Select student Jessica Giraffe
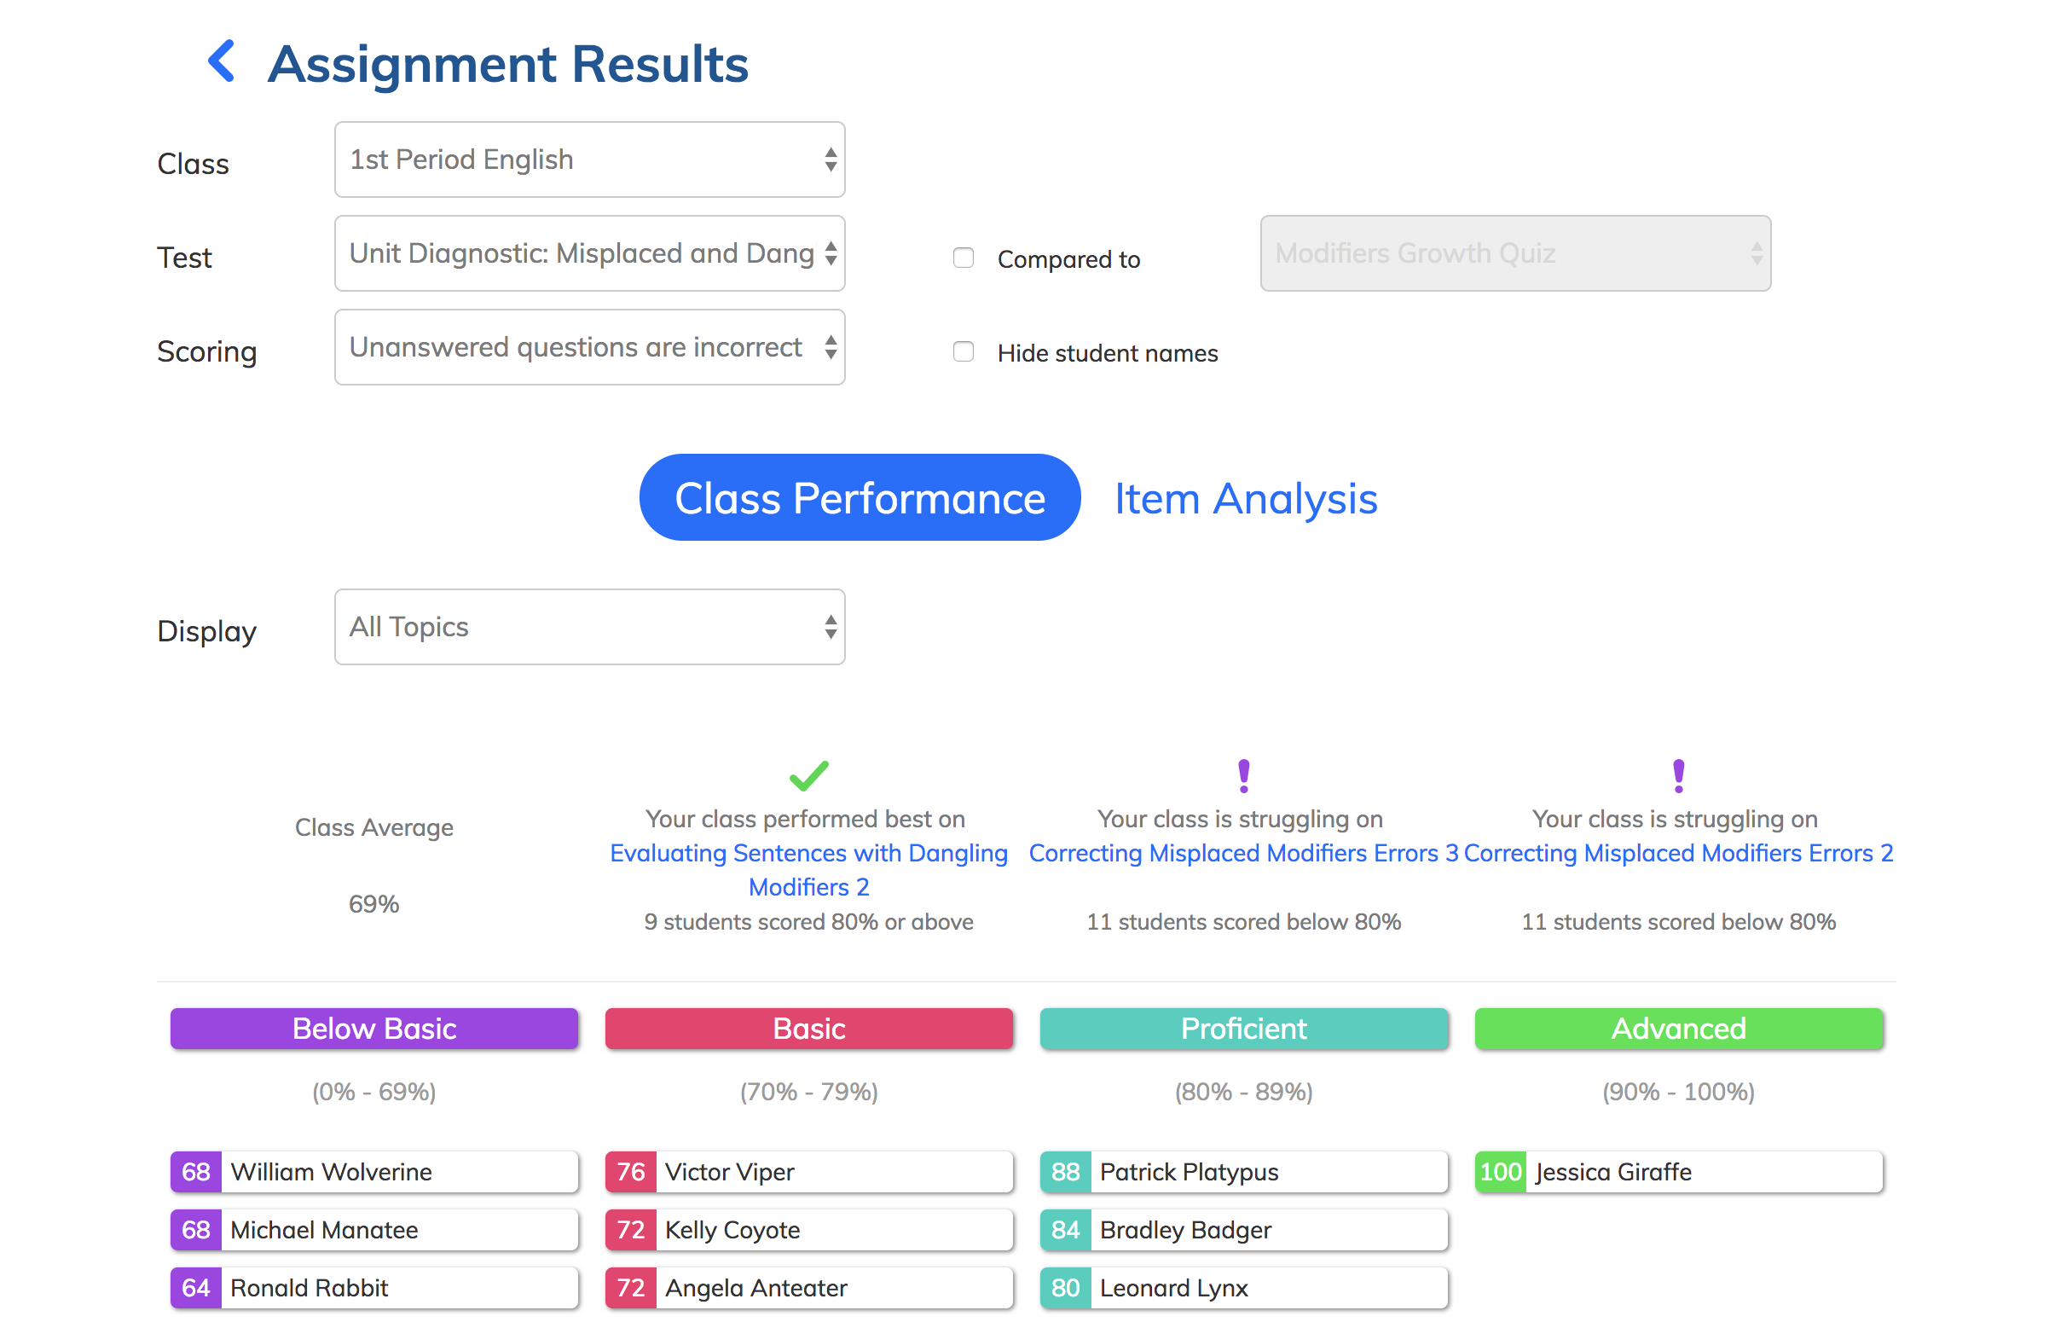This screenshot has width=2055, height=1322. pyautogui.click(x=1678, y=1172)
